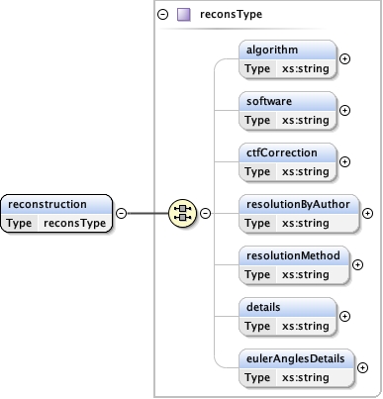Viewport: 383px width, 399px height.
Task: Expand the software element plus icon
Action: point(344,110)
